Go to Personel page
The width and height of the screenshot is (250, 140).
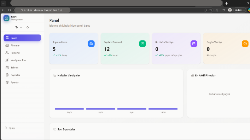(22, 53)
